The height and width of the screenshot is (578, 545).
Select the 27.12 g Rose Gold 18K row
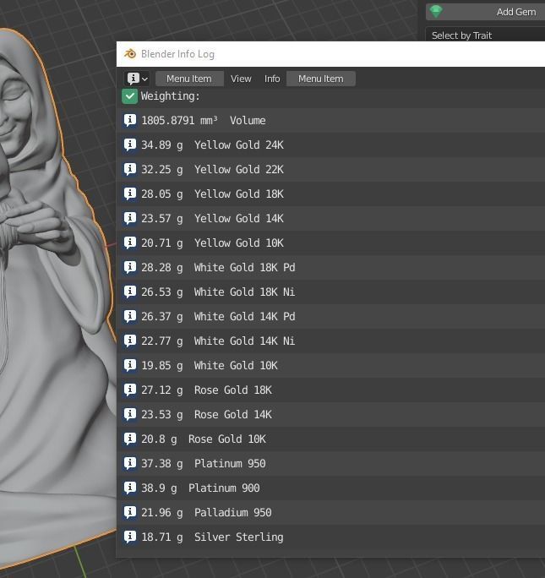click(x=330, y=390)
